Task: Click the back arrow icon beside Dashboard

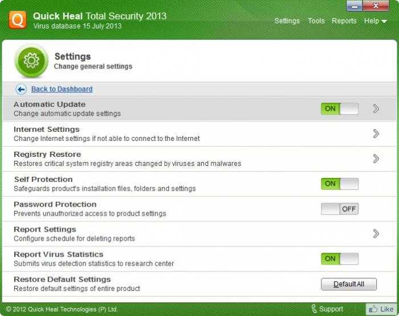Action: coord(21,90)
